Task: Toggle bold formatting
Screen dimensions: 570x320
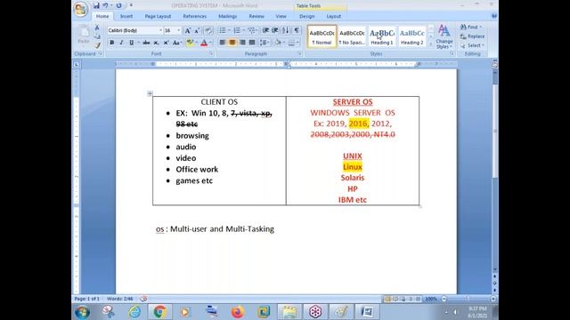Action: click(x=112, y=43)
